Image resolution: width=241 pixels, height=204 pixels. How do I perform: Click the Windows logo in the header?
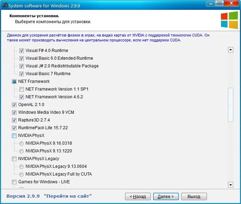click(229, 20)
